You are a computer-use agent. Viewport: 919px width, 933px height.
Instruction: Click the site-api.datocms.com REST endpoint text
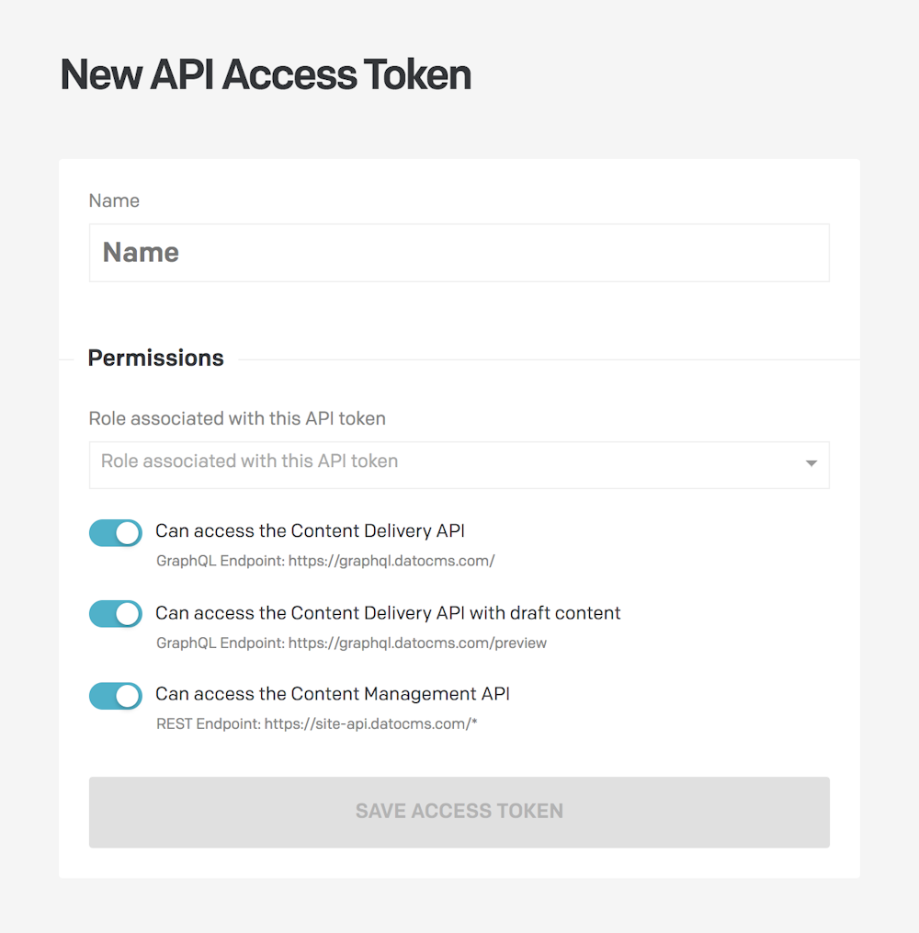[370, 724]
